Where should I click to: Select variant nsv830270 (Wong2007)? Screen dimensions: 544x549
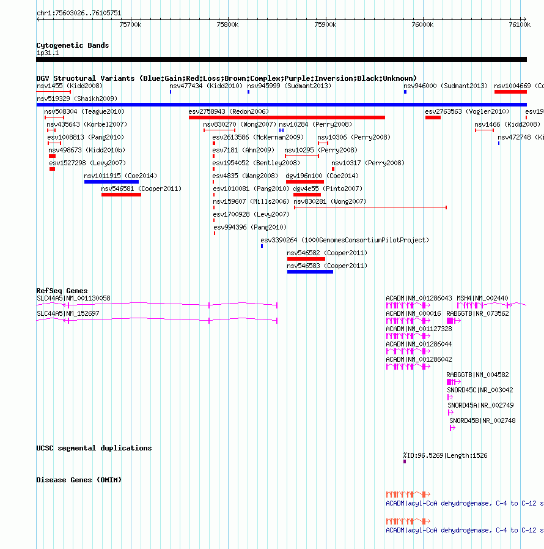click(x=240, y=124)
